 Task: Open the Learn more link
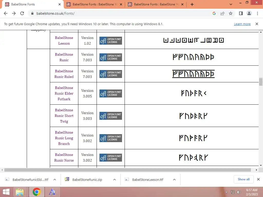coord(242,24)
